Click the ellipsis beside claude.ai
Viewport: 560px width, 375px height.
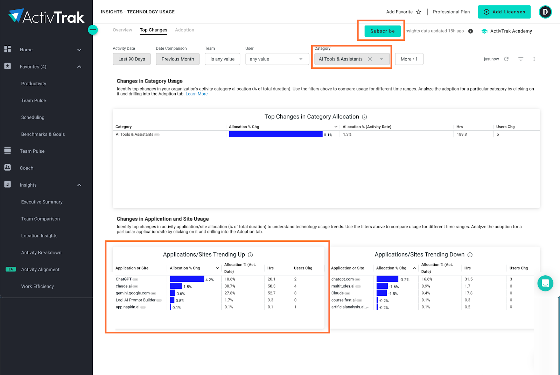click(x=135, y=287)
